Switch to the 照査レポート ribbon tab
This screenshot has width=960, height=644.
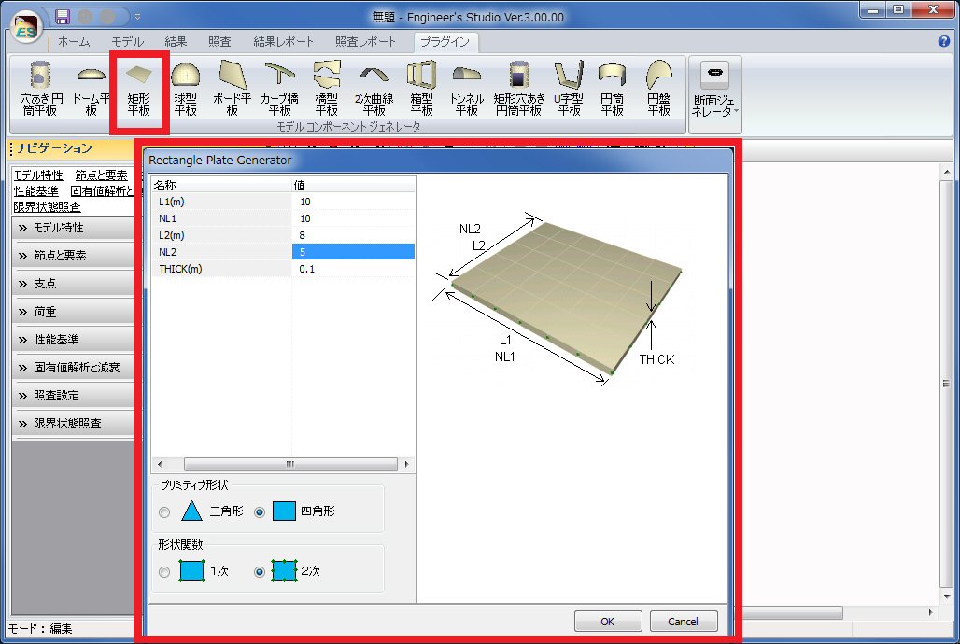click(365, 42)
